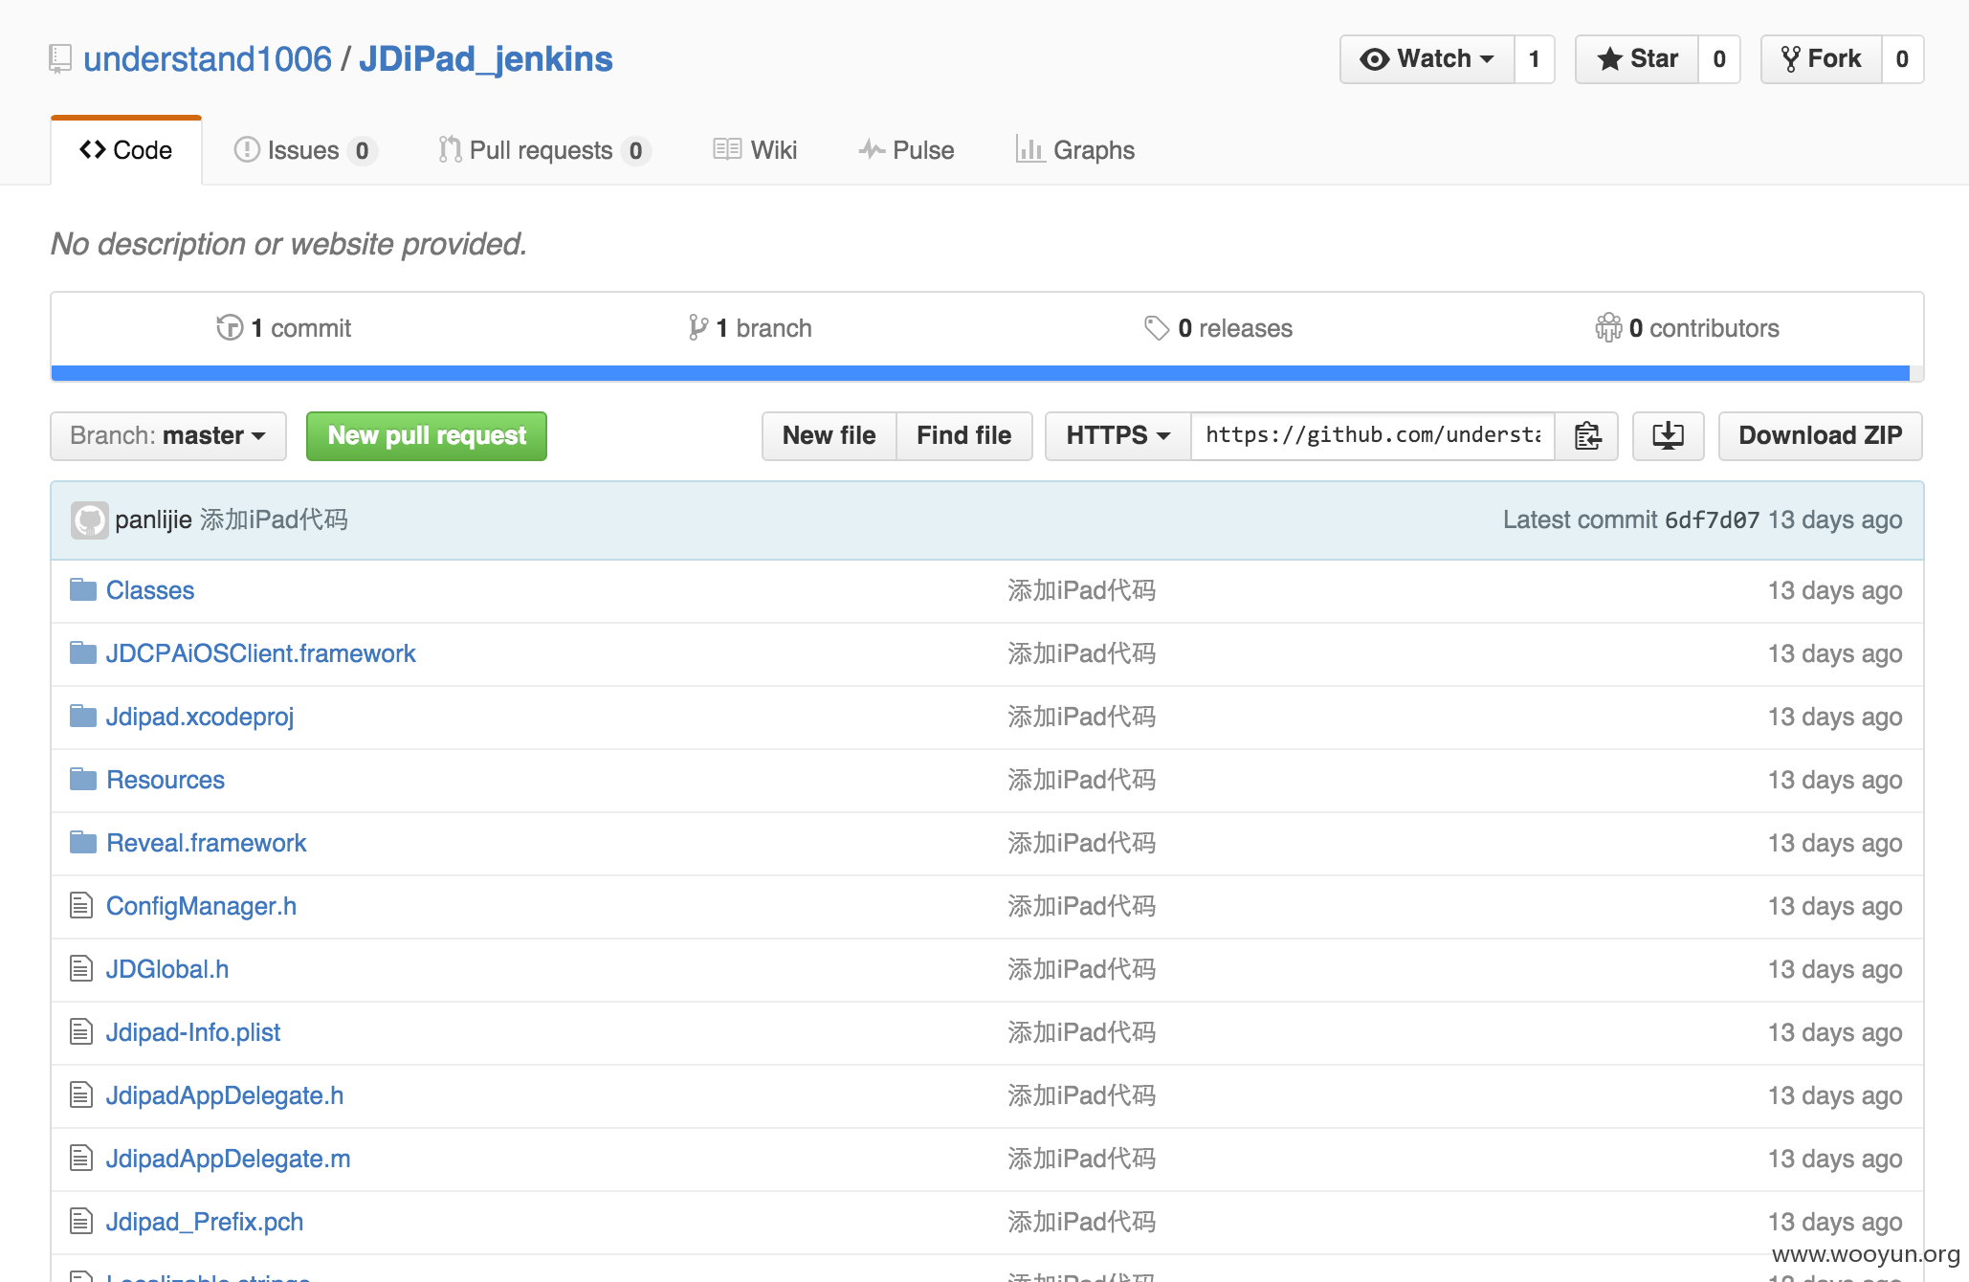
Task: Click the clone in desktop icon
Action: [x=1668, y=436]
